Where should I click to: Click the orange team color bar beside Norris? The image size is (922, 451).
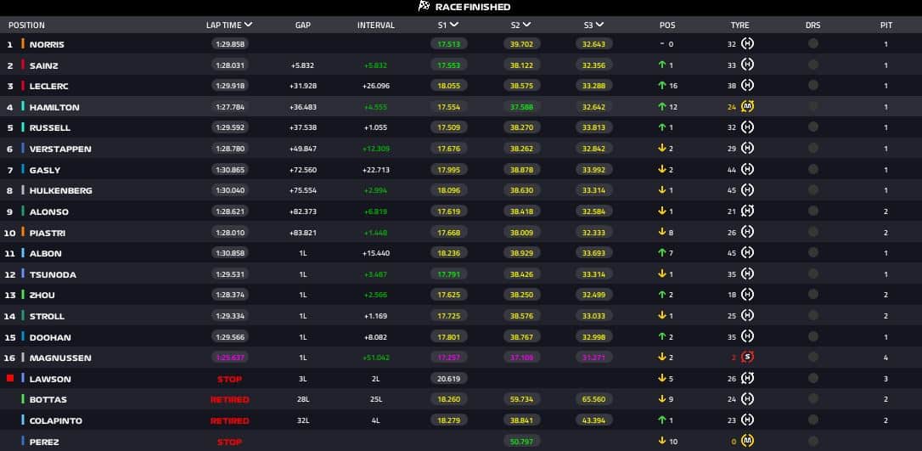tap(23, 43)
